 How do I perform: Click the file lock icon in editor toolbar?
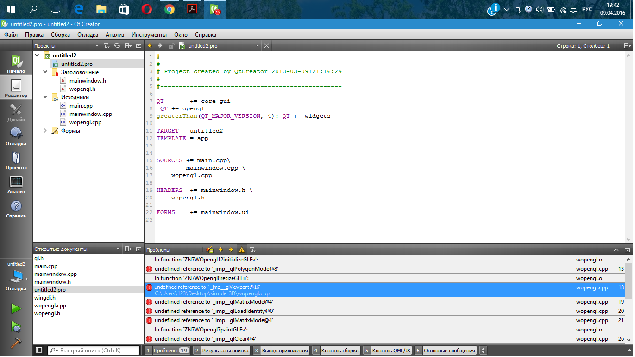pos(171,46)
